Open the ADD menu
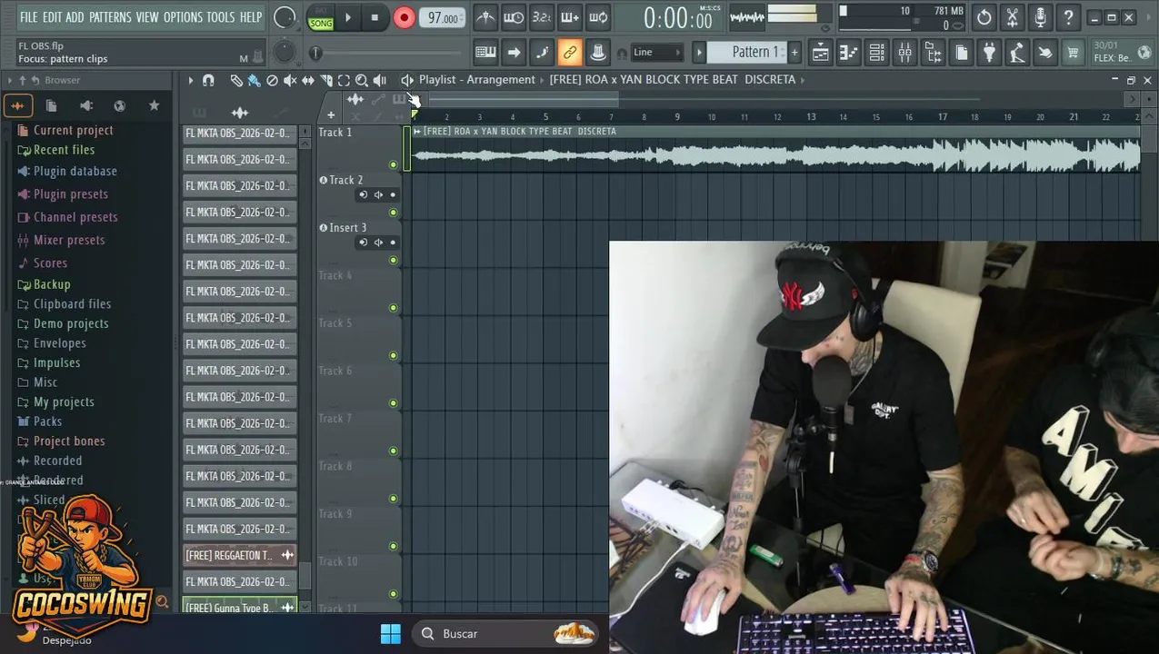 [75, 17]
